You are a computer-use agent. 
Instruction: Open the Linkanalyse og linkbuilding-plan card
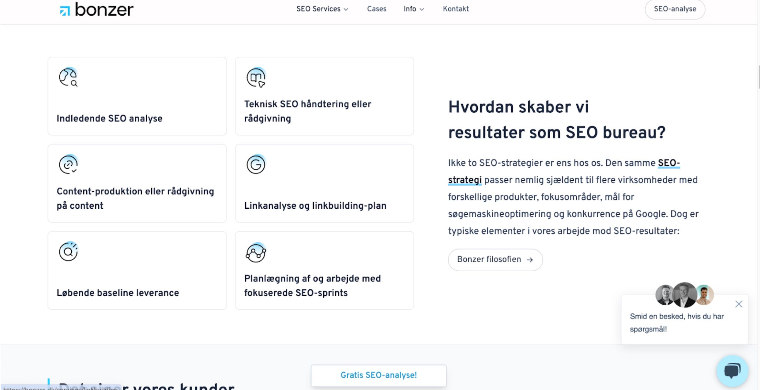324,183
